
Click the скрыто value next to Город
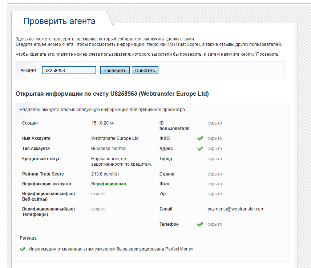tap(214, 159)
